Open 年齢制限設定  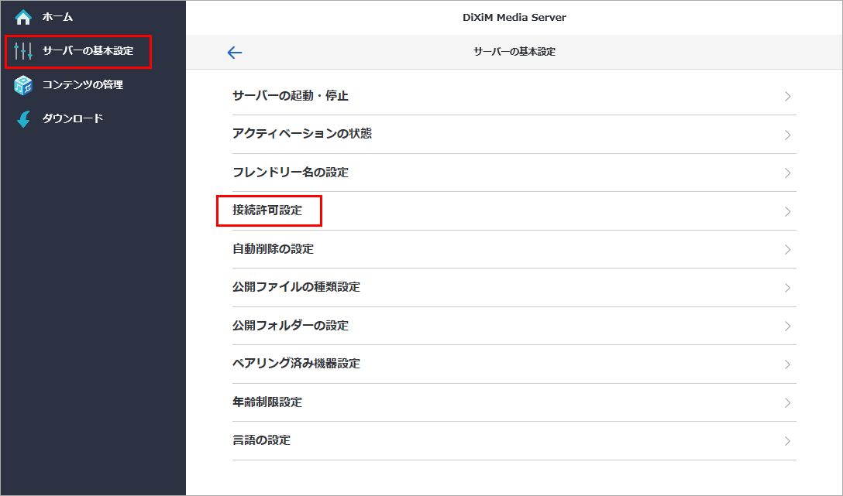click(x=514, y=402)
